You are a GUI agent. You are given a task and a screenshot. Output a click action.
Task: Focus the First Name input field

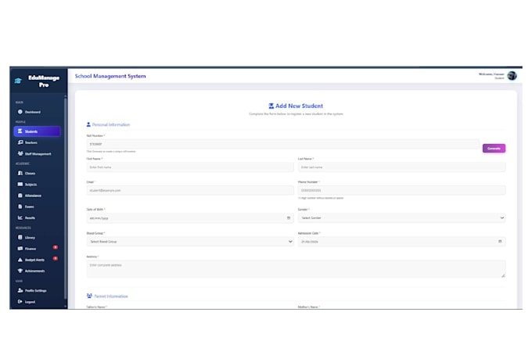[190, 167]
